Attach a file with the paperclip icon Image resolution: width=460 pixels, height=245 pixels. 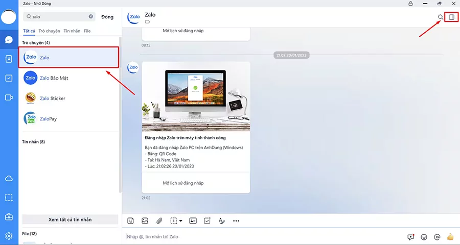(x=159, y=221)
